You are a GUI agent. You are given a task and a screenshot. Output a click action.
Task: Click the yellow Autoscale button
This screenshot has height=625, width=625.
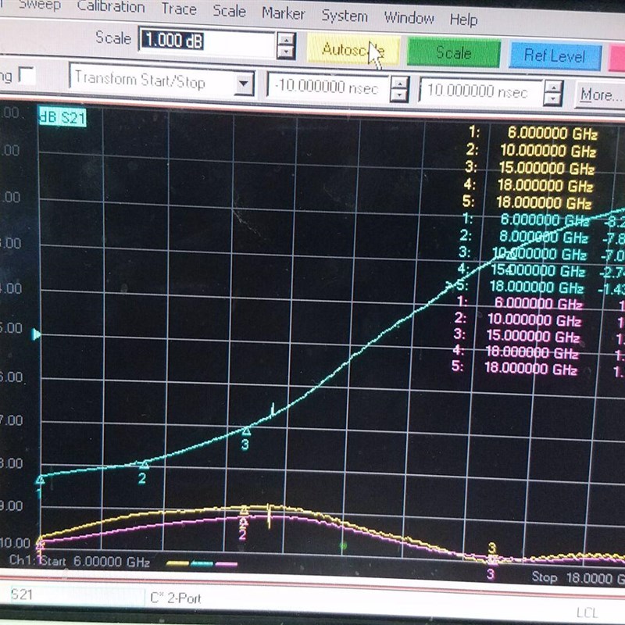(353, 49)
